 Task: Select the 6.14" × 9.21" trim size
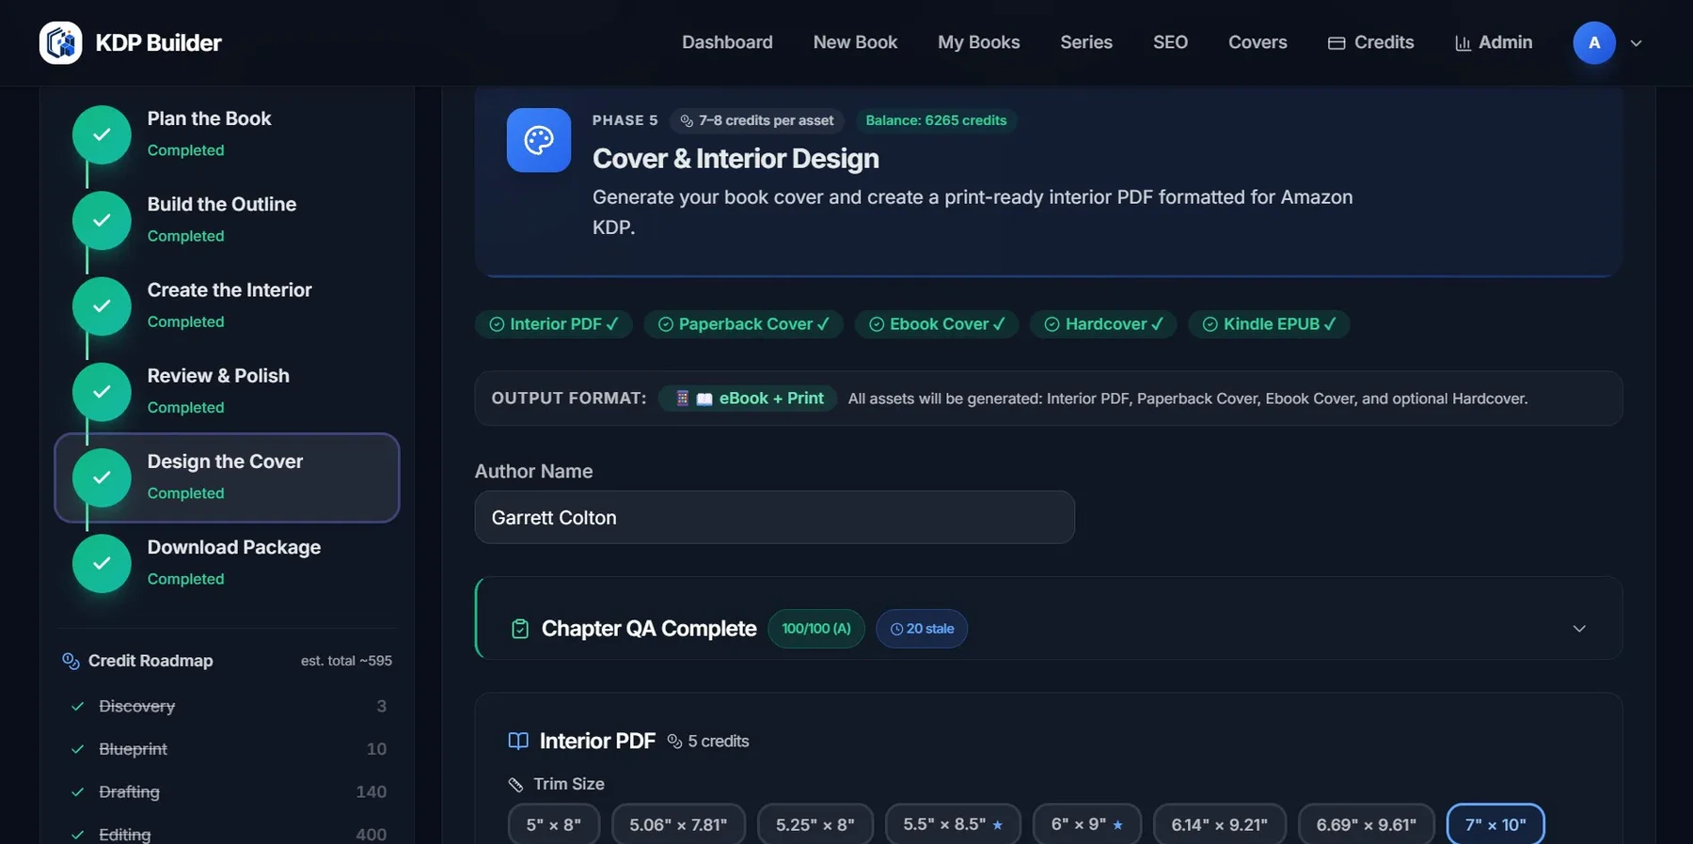click(x=1219, y=824)
